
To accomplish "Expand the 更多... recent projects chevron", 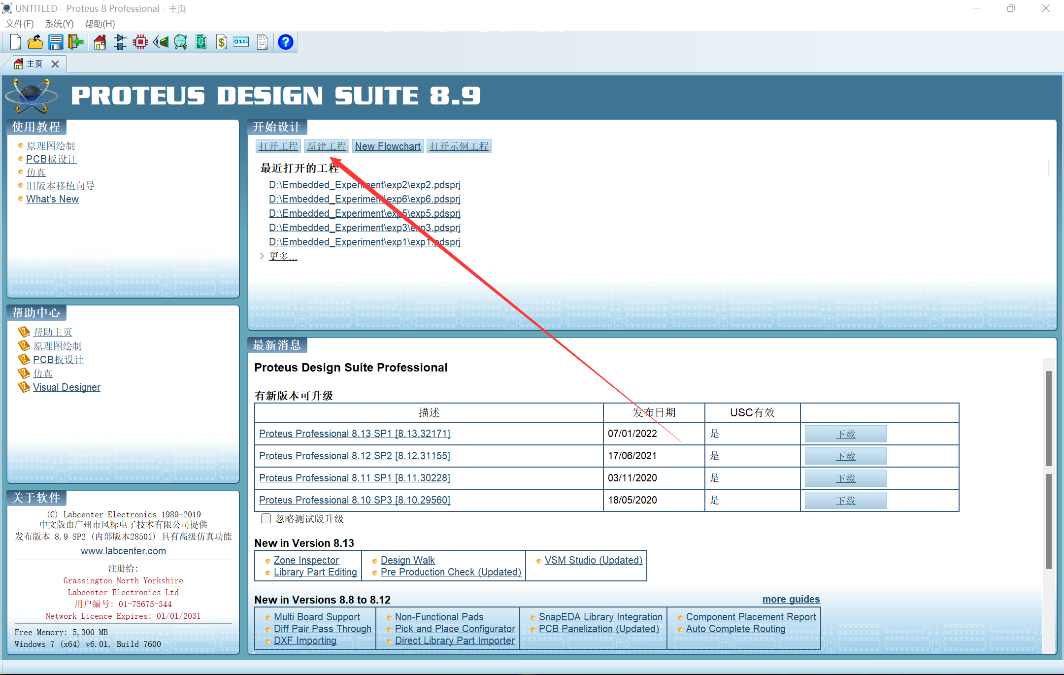I will [262, 256].
